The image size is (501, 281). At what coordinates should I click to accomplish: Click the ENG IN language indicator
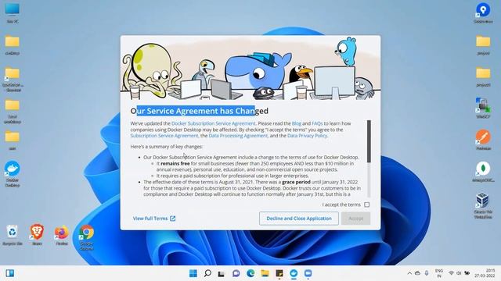click(439, 273)
